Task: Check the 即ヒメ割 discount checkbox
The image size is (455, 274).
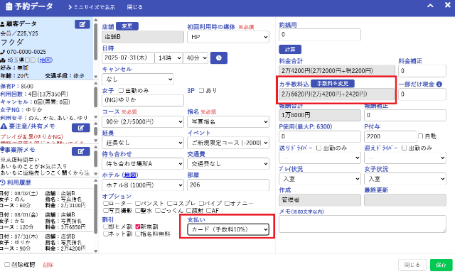Action: coord(106,226)
